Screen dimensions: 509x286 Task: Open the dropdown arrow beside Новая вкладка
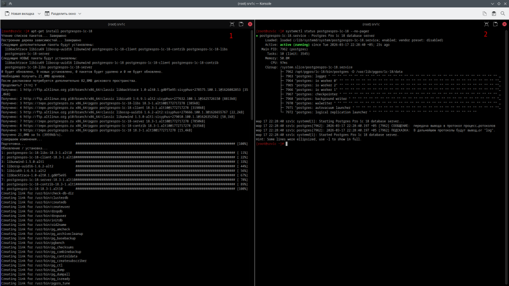point(39,13)
